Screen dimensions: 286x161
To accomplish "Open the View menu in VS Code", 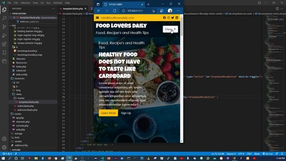I will 35,3.
